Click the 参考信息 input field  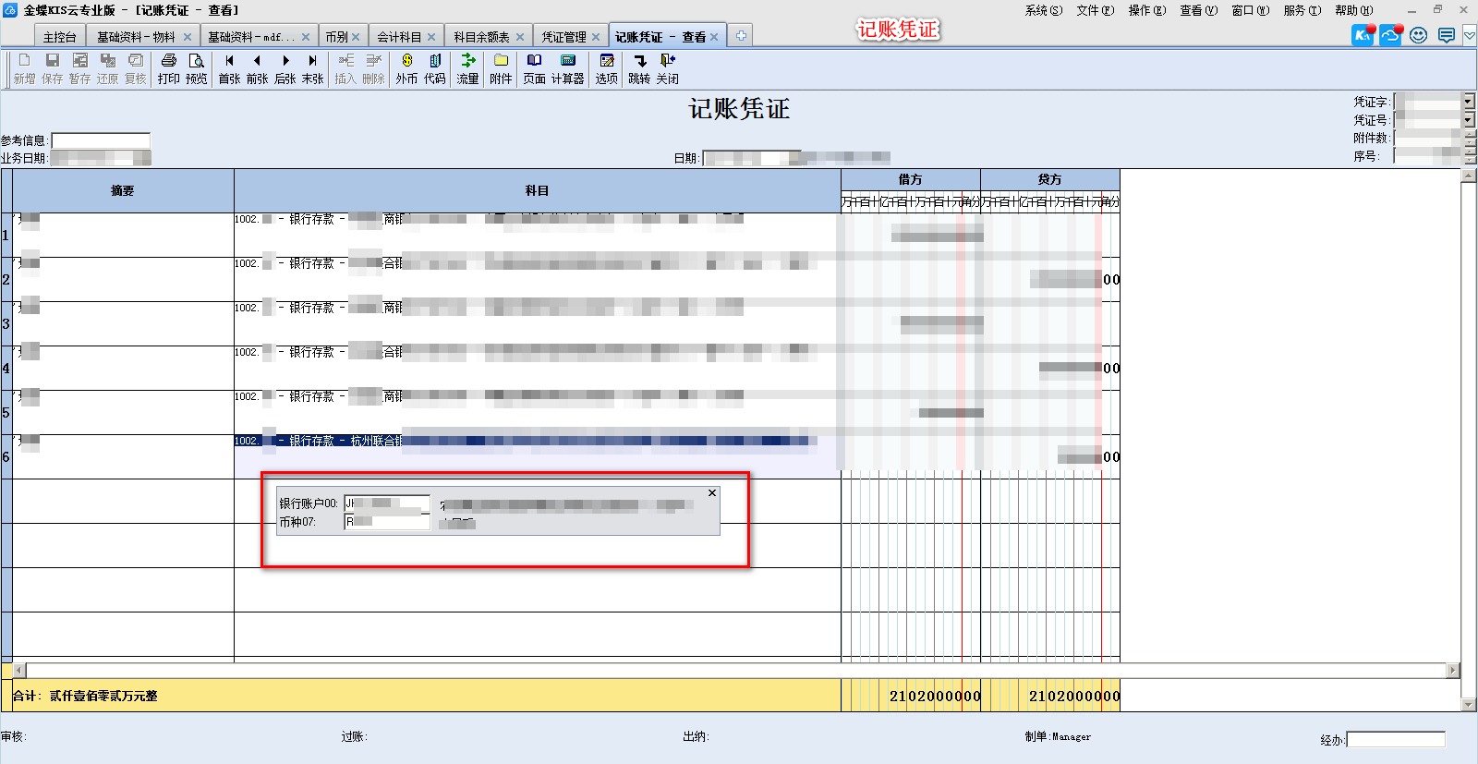pyautogui.click(x=101, y=140)
